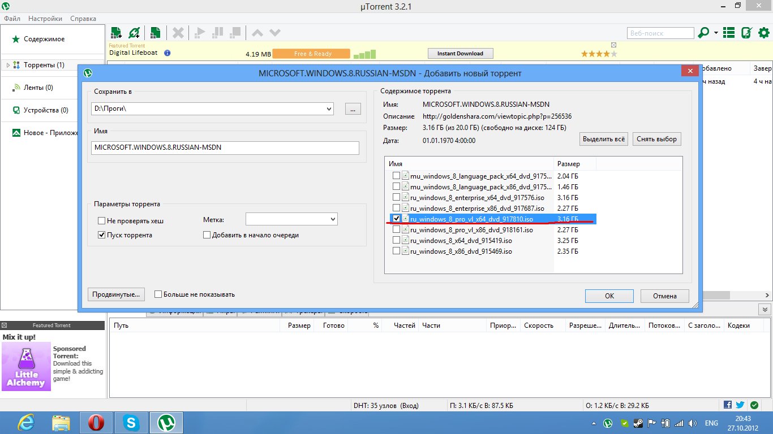The width and height of the screenshot is (773, 434).
Task: Click the Facebook icon in status bar
Action: point(727,405)
